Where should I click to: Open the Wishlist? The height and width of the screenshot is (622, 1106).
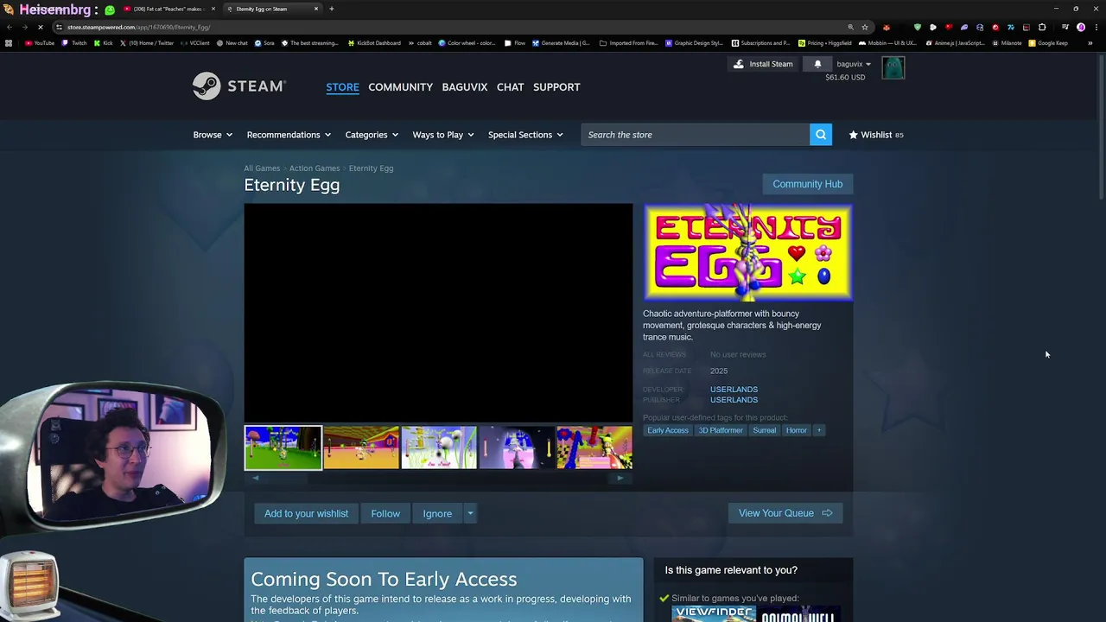click(875, 135)
